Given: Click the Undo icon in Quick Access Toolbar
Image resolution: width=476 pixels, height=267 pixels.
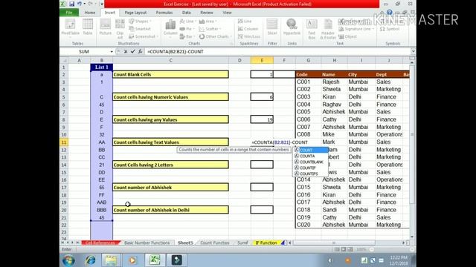Looking at the screenshot, I should click(x=80, y=4).
